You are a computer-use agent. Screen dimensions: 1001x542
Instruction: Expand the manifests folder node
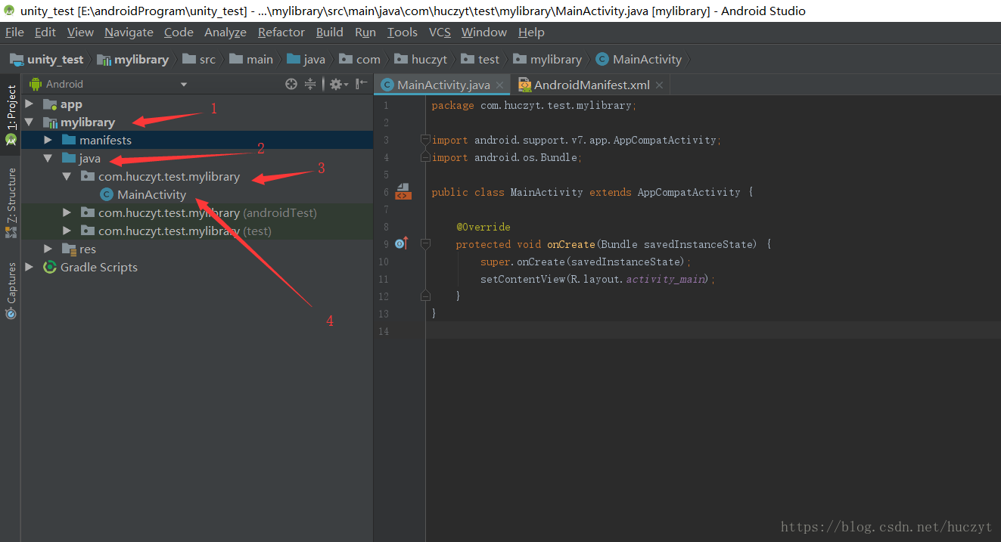[x=48, y=140]
